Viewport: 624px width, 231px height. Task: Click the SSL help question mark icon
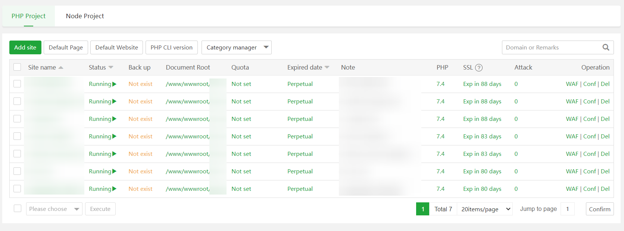click(x=479, y=68)
